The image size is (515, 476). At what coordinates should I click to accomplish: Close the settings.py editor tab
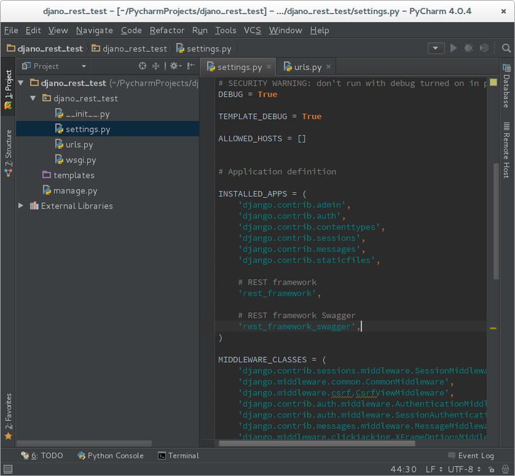269,67
